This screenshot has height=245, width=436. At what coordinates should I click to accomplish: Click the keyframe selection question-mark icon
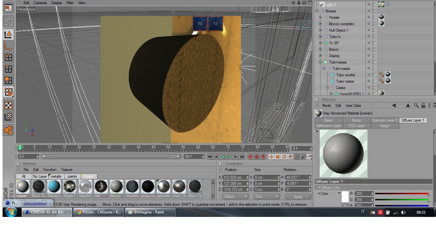click(263, 157)
